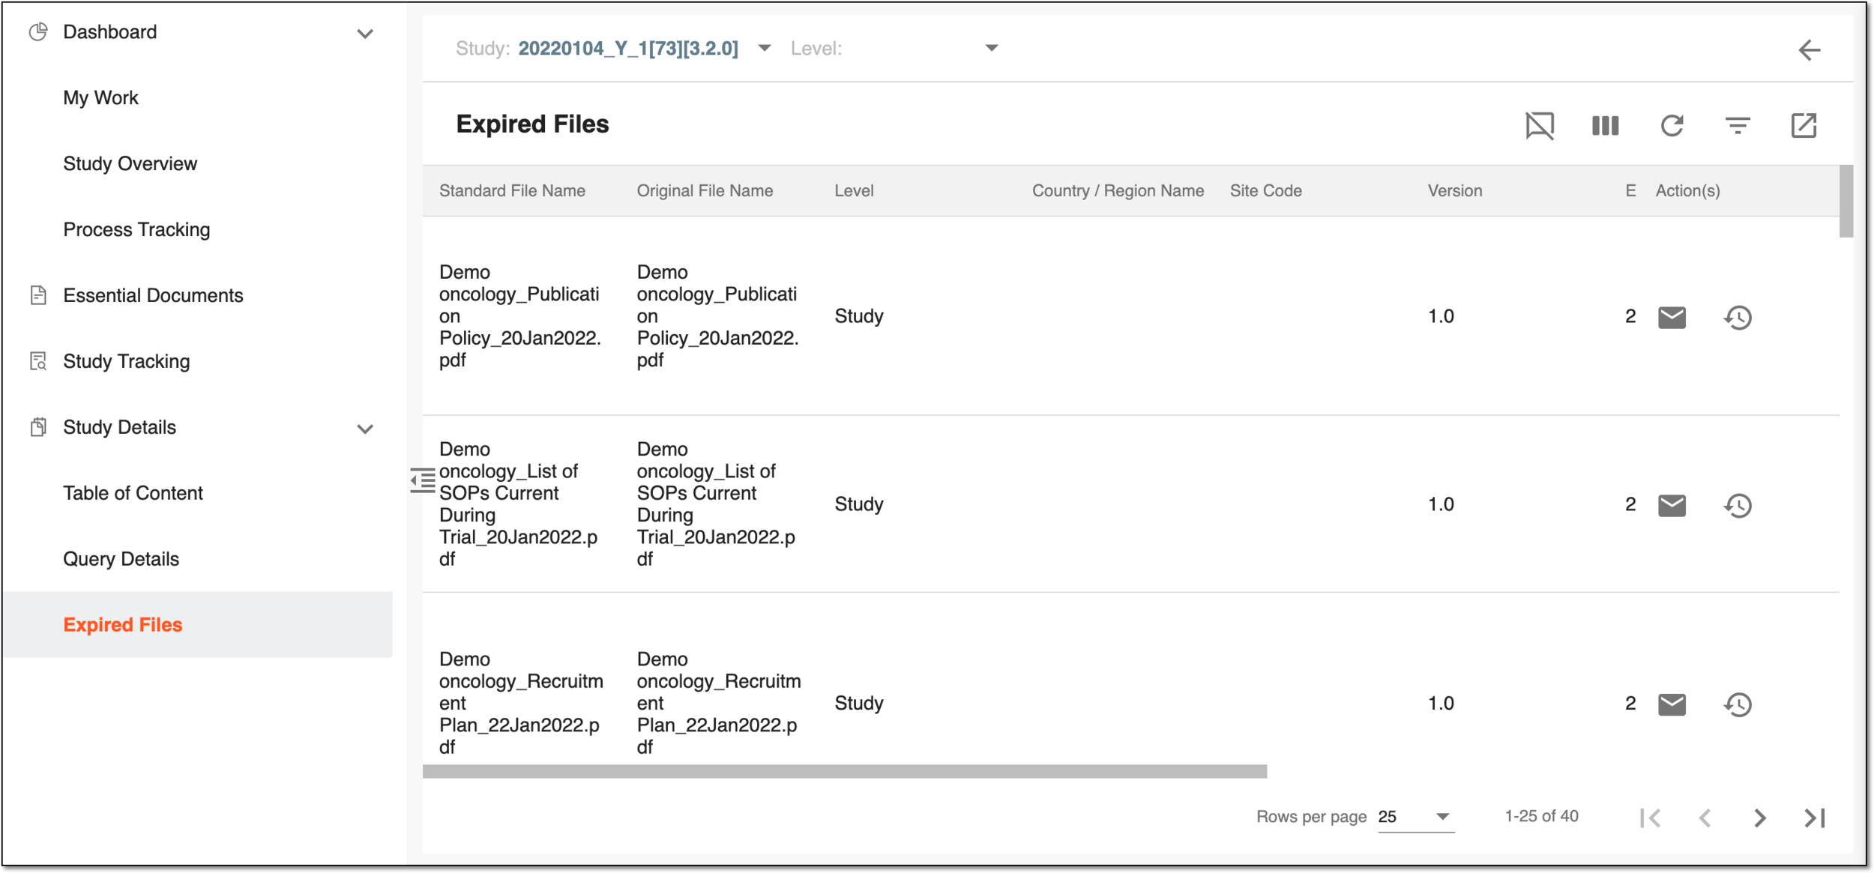Click the horizontal table scrollbar
Image resolution: width=1874 pixels, height=873 pixels.
(845, 771)
